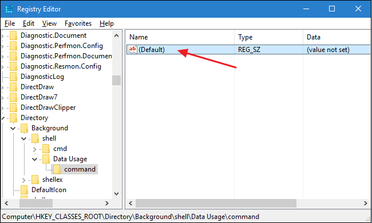Screen dimensions: 372x223
Task: Click the tree pane scroll left arrow
Action: click(6, 204)
